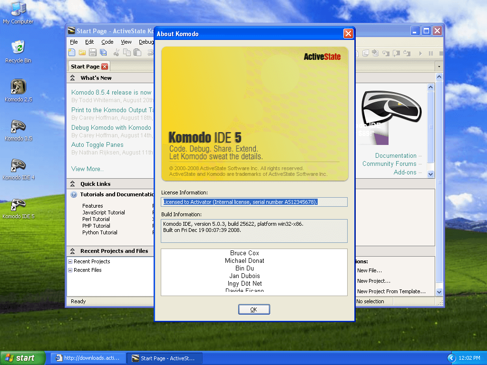Image resolution: width=487 pixels, height=365 pixels.
Task: Click the Cut scissors toolbar icon
Action: pos(117,53)
